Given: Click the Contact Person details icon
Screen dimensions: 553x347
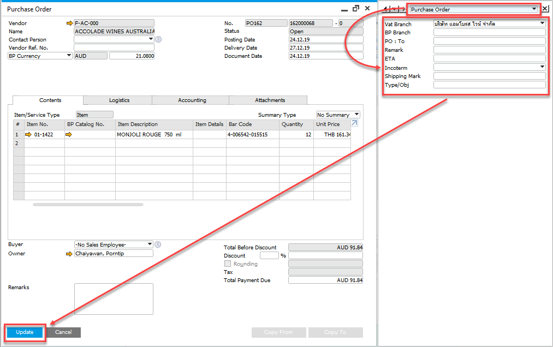Looking at the screenshot, I should click(158, 39).
